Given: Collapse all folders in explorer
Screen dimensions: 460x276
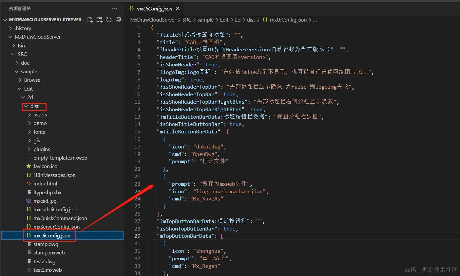Looking at the screenshot, I should (118, 20).
